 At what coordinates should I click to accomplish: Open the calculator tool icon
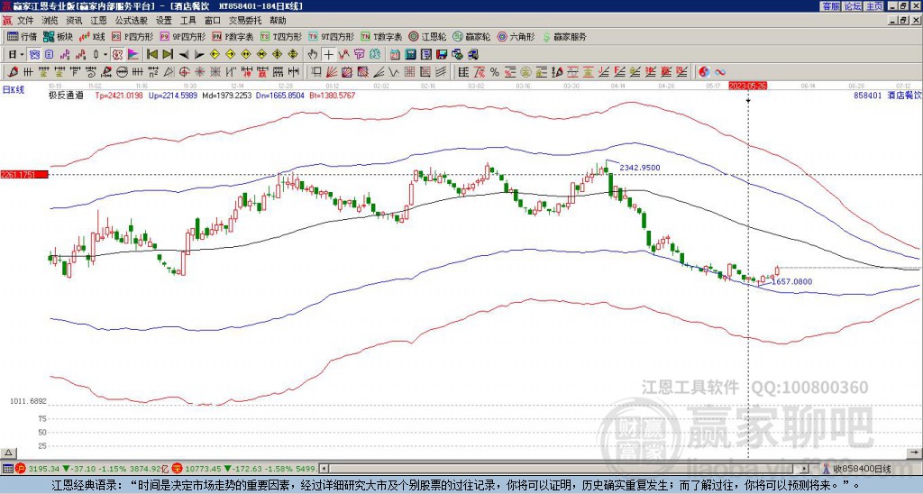[x=410, y=54]
